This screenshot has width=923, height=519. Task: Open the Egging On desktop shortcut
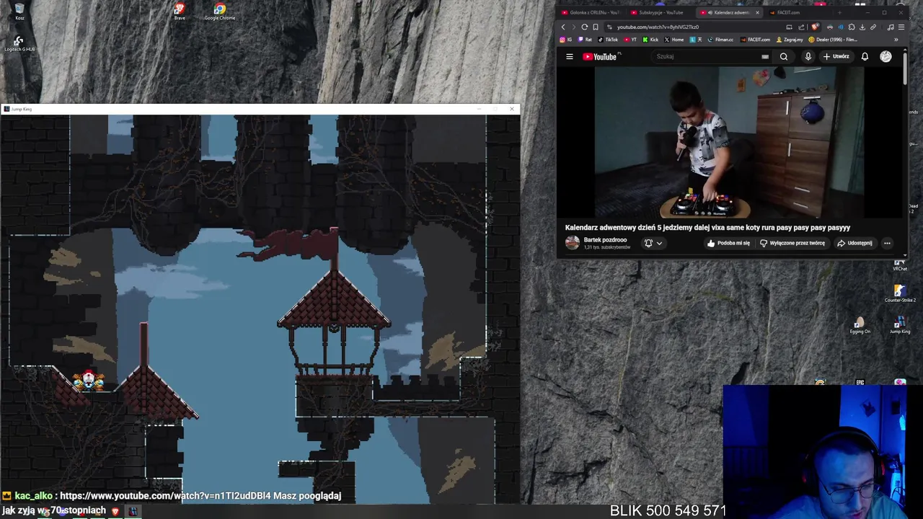pyautogui.click(x=860, y=326)
